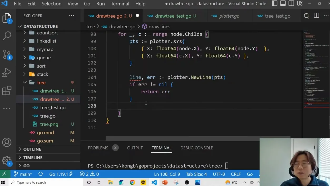330x186 pixels.
Task: Toggle primary side bar layout icon
Action: click(274, 3)
